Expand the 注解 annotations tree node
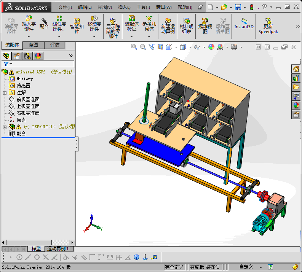Viewport: 302px width, 272px height. coord(5,93)
